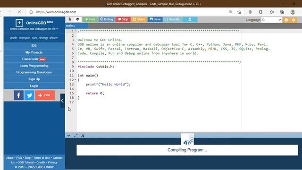This screenshot has height=170, width=302.
Task: Open the IDE sidebar menu item
Action: (34, 45)
